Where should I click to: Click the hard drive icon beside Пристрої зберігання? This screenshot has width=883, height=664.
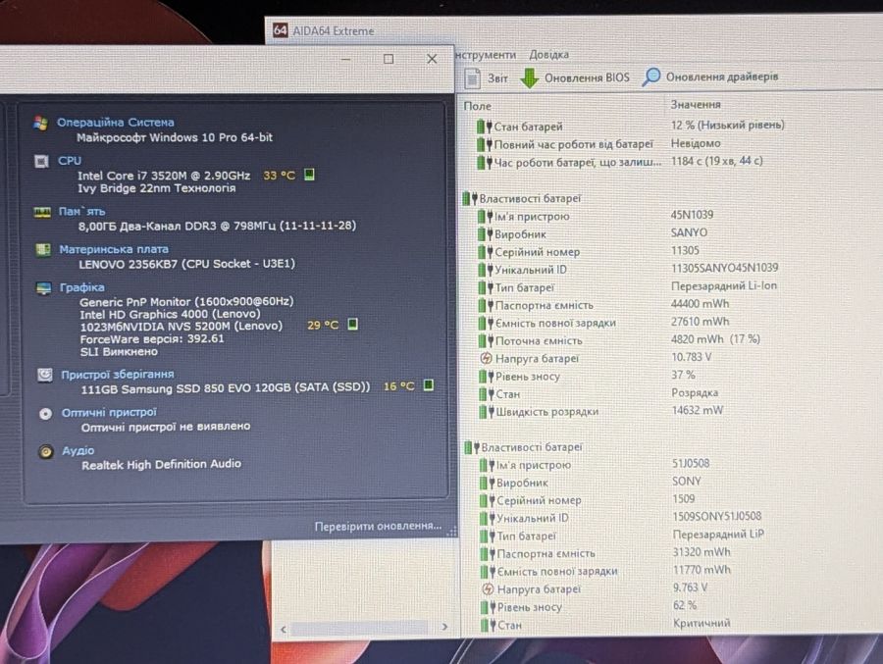(44, 375)
